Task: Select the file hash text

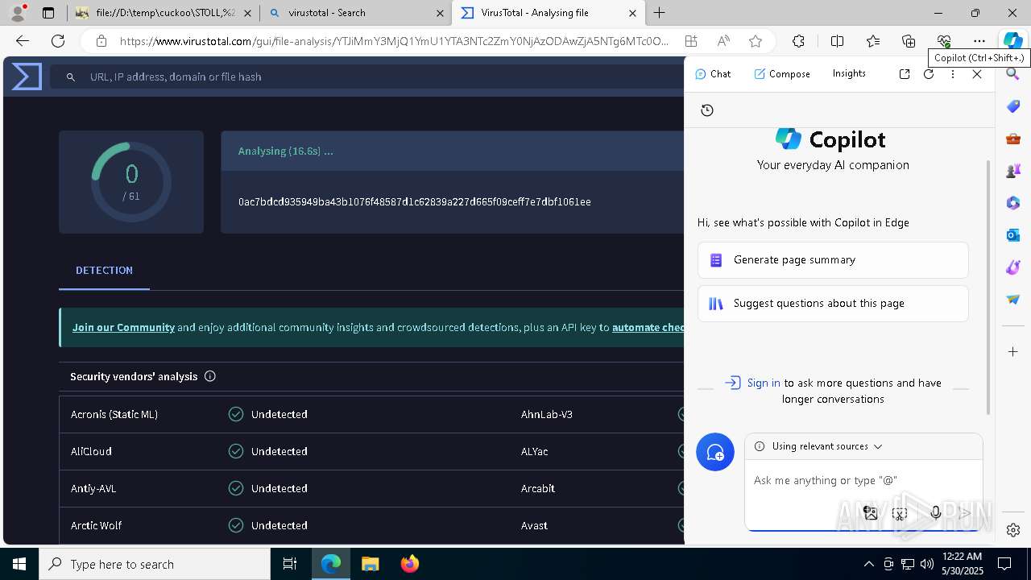Action: (x=414, y=202)
